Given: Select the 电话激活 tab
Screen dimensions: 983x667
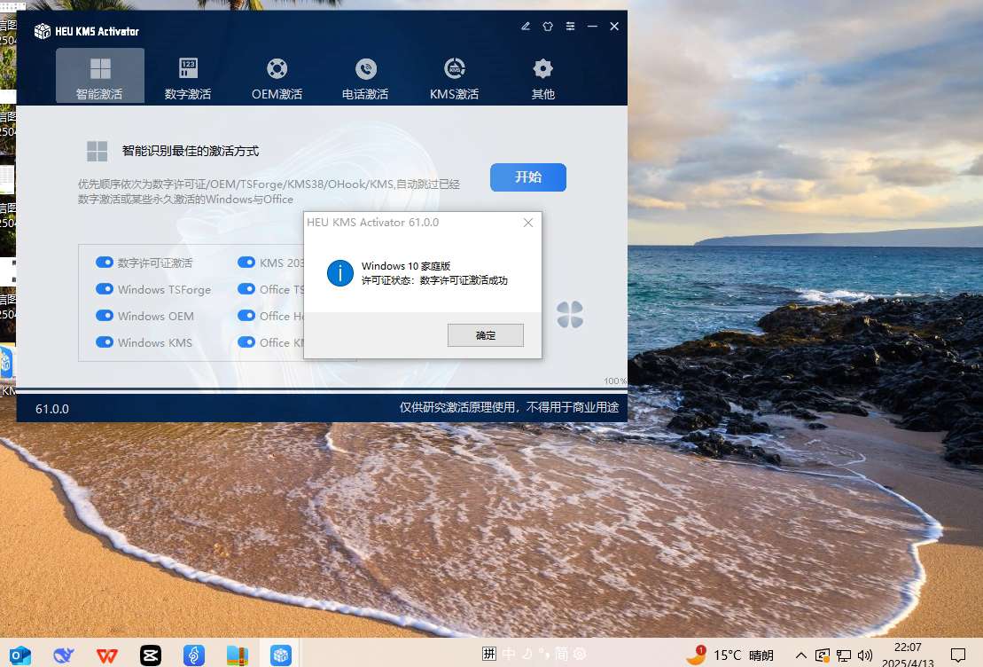Looking at the screenshot, I should (x=365, y=76).
